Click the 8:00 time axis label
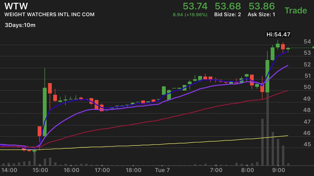The image size is (314, 176). (248, 170)
